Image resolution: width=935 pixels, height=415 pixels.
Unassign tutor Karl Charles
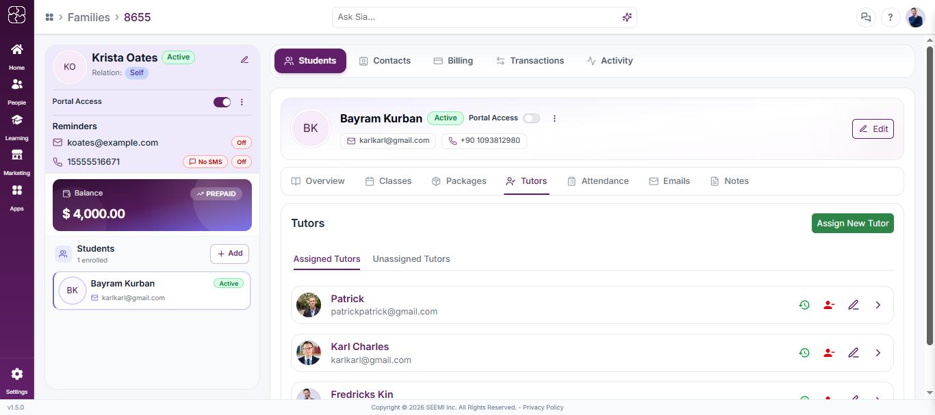pyautogui.click(x=829, y=353)
